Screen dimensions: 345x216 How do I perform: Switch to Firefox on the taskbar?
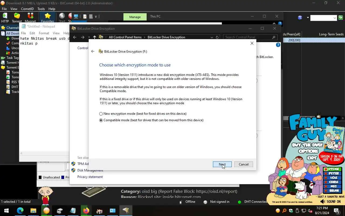pos(86,211)
